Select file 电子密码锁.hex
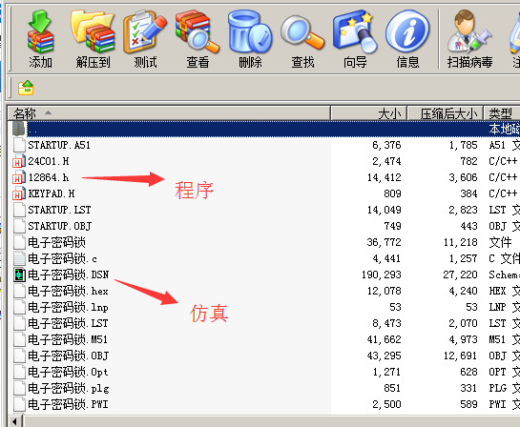 (x=68, y=292)
